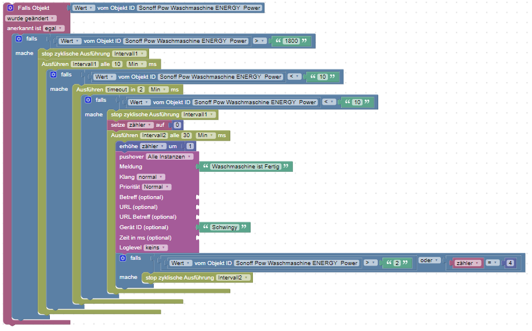532x331 pixels.
Task: Open gear of falls block inside Intervall1 loop
Action: click(53, 75)
